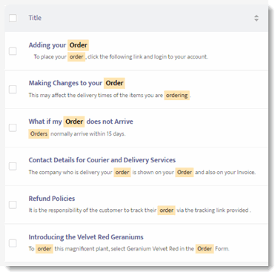
Task: Tick the Introducing the Velvet Red Geraniums checkbox
Action: (x=13, y=243)
